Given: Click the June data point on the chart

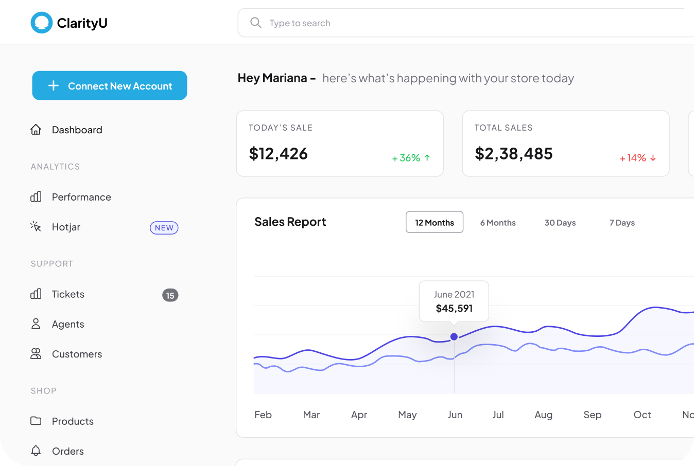Looking at the screenshot, I should (454, 337).
